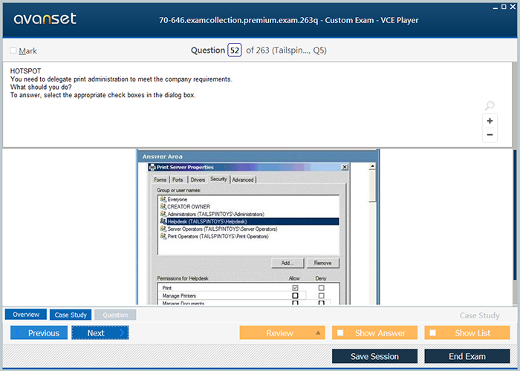Go to the Previous question

click(x=39, y=333)
